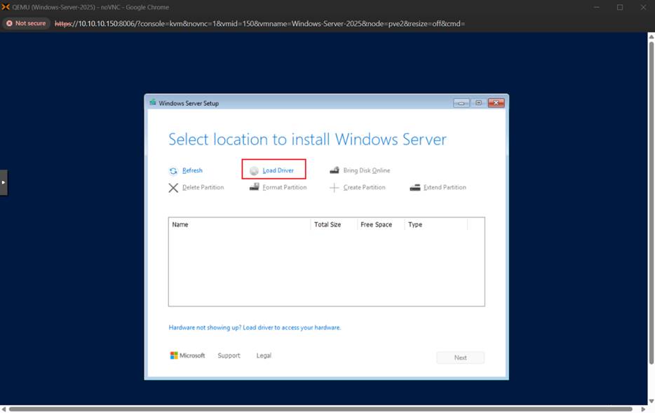Click the Bring Disk Online icon
Viewport: 655px width, 413px height.
(x=335, y=170)
